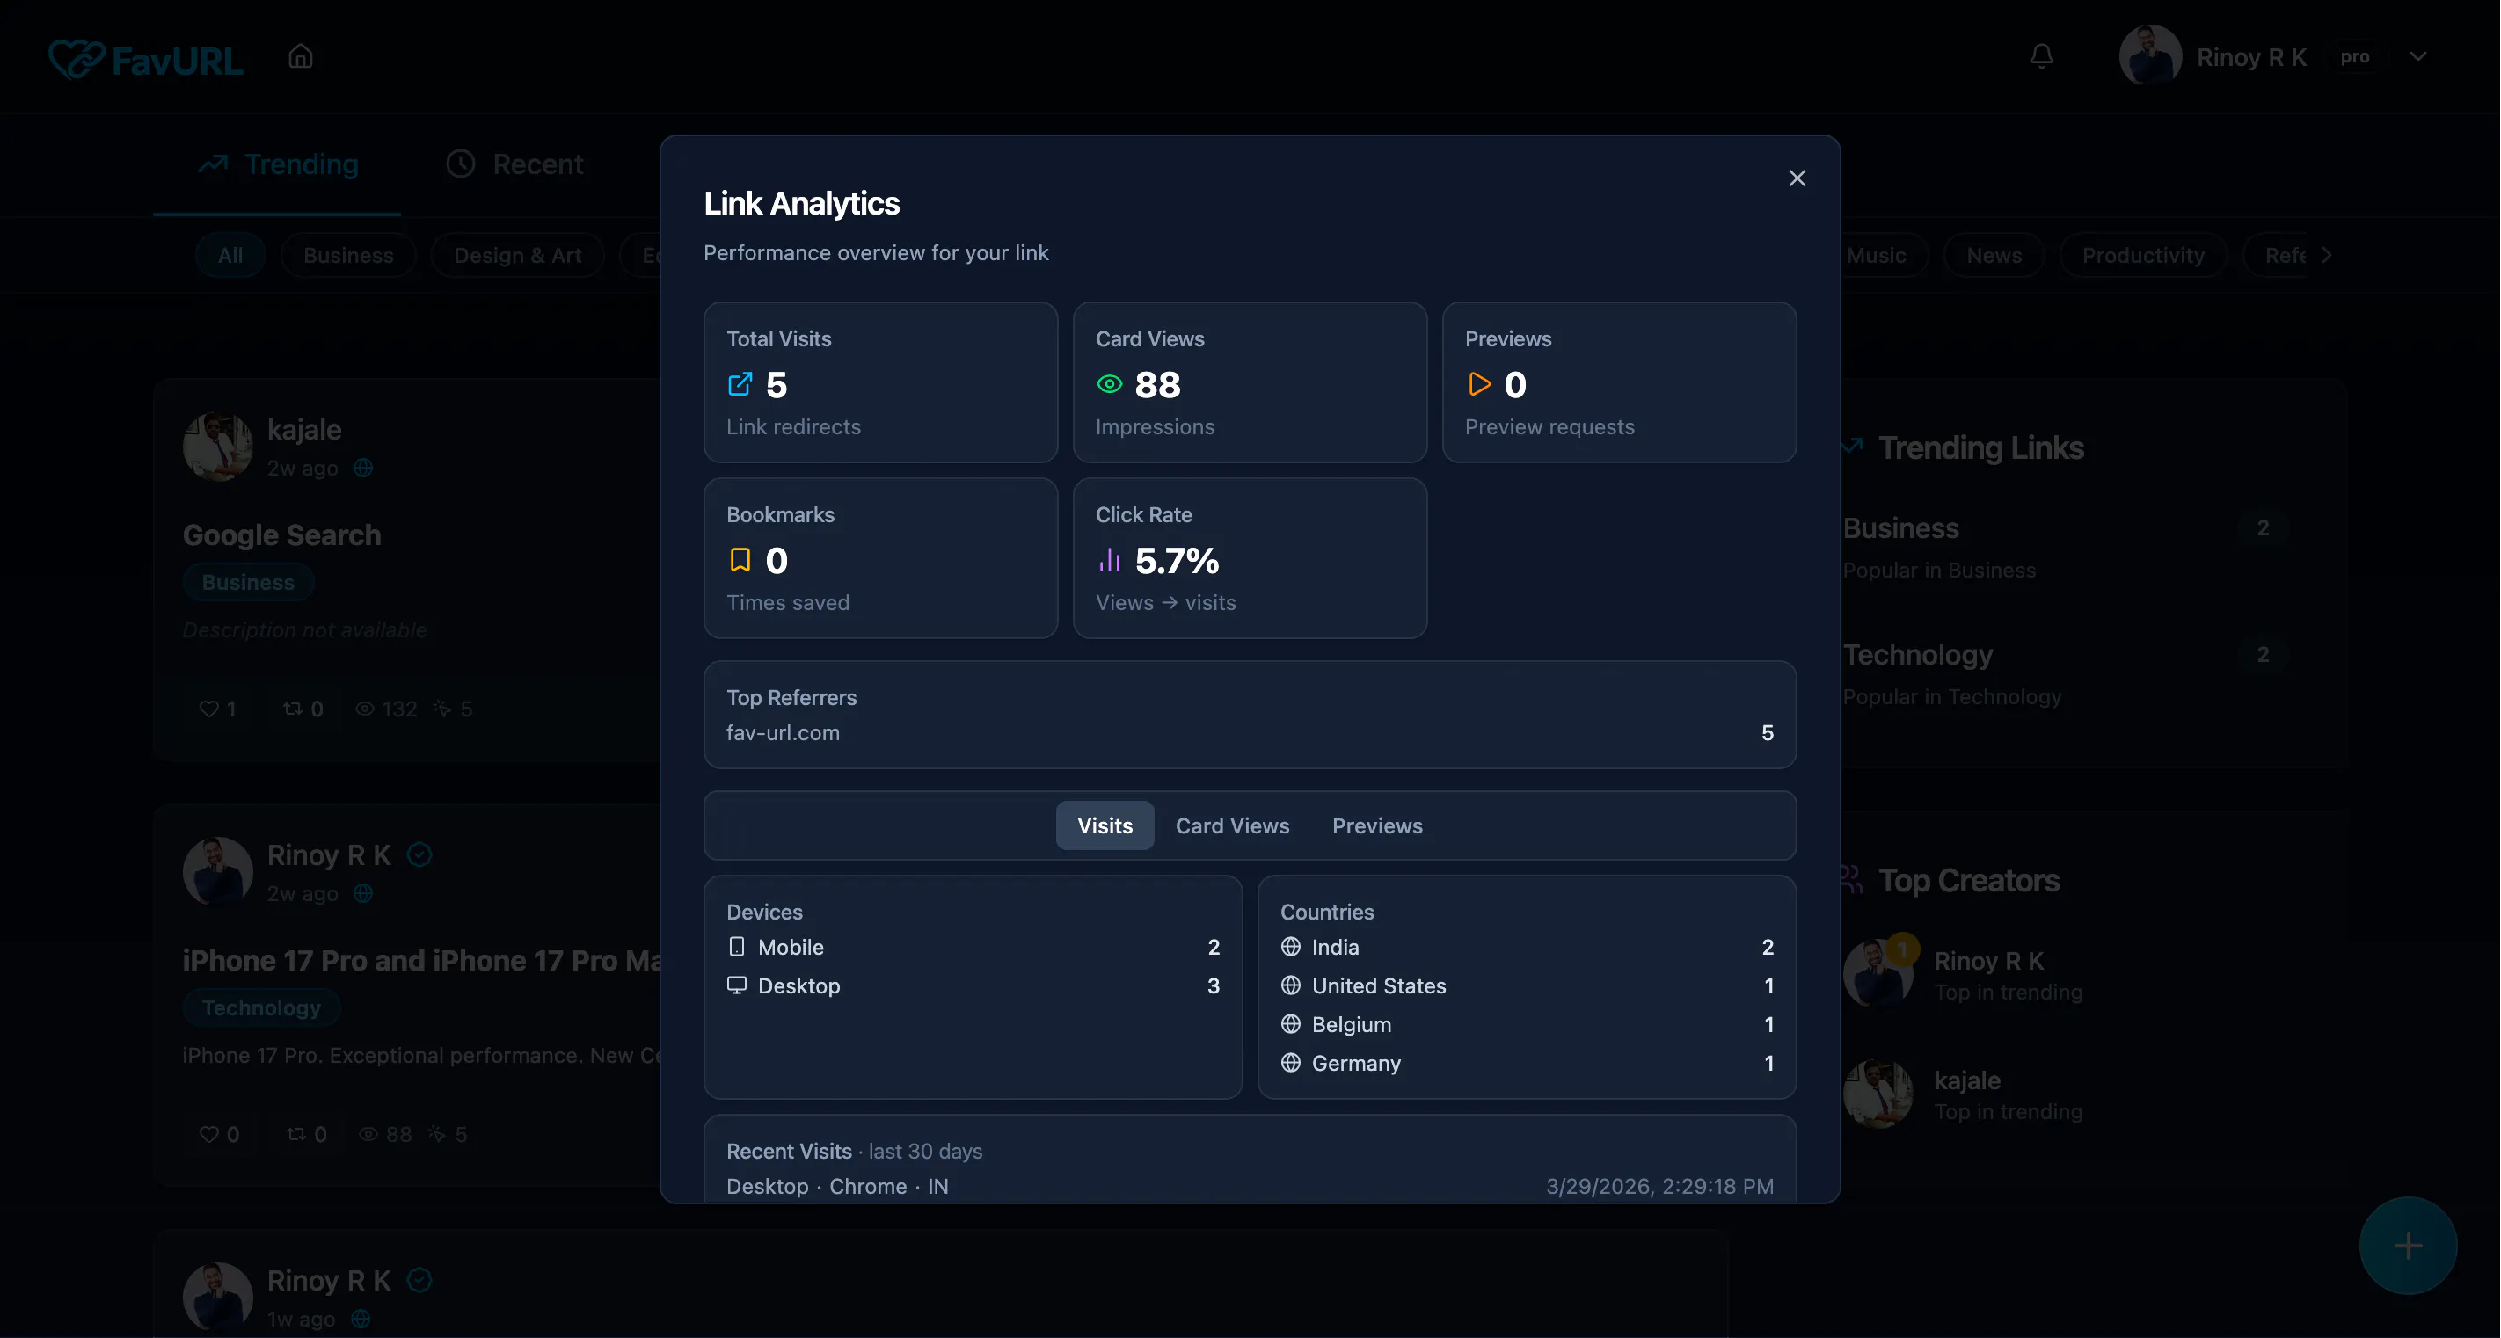Screen dimensions: 2501x1338
Task: Select the All category filter
Action: coord(230,255)
